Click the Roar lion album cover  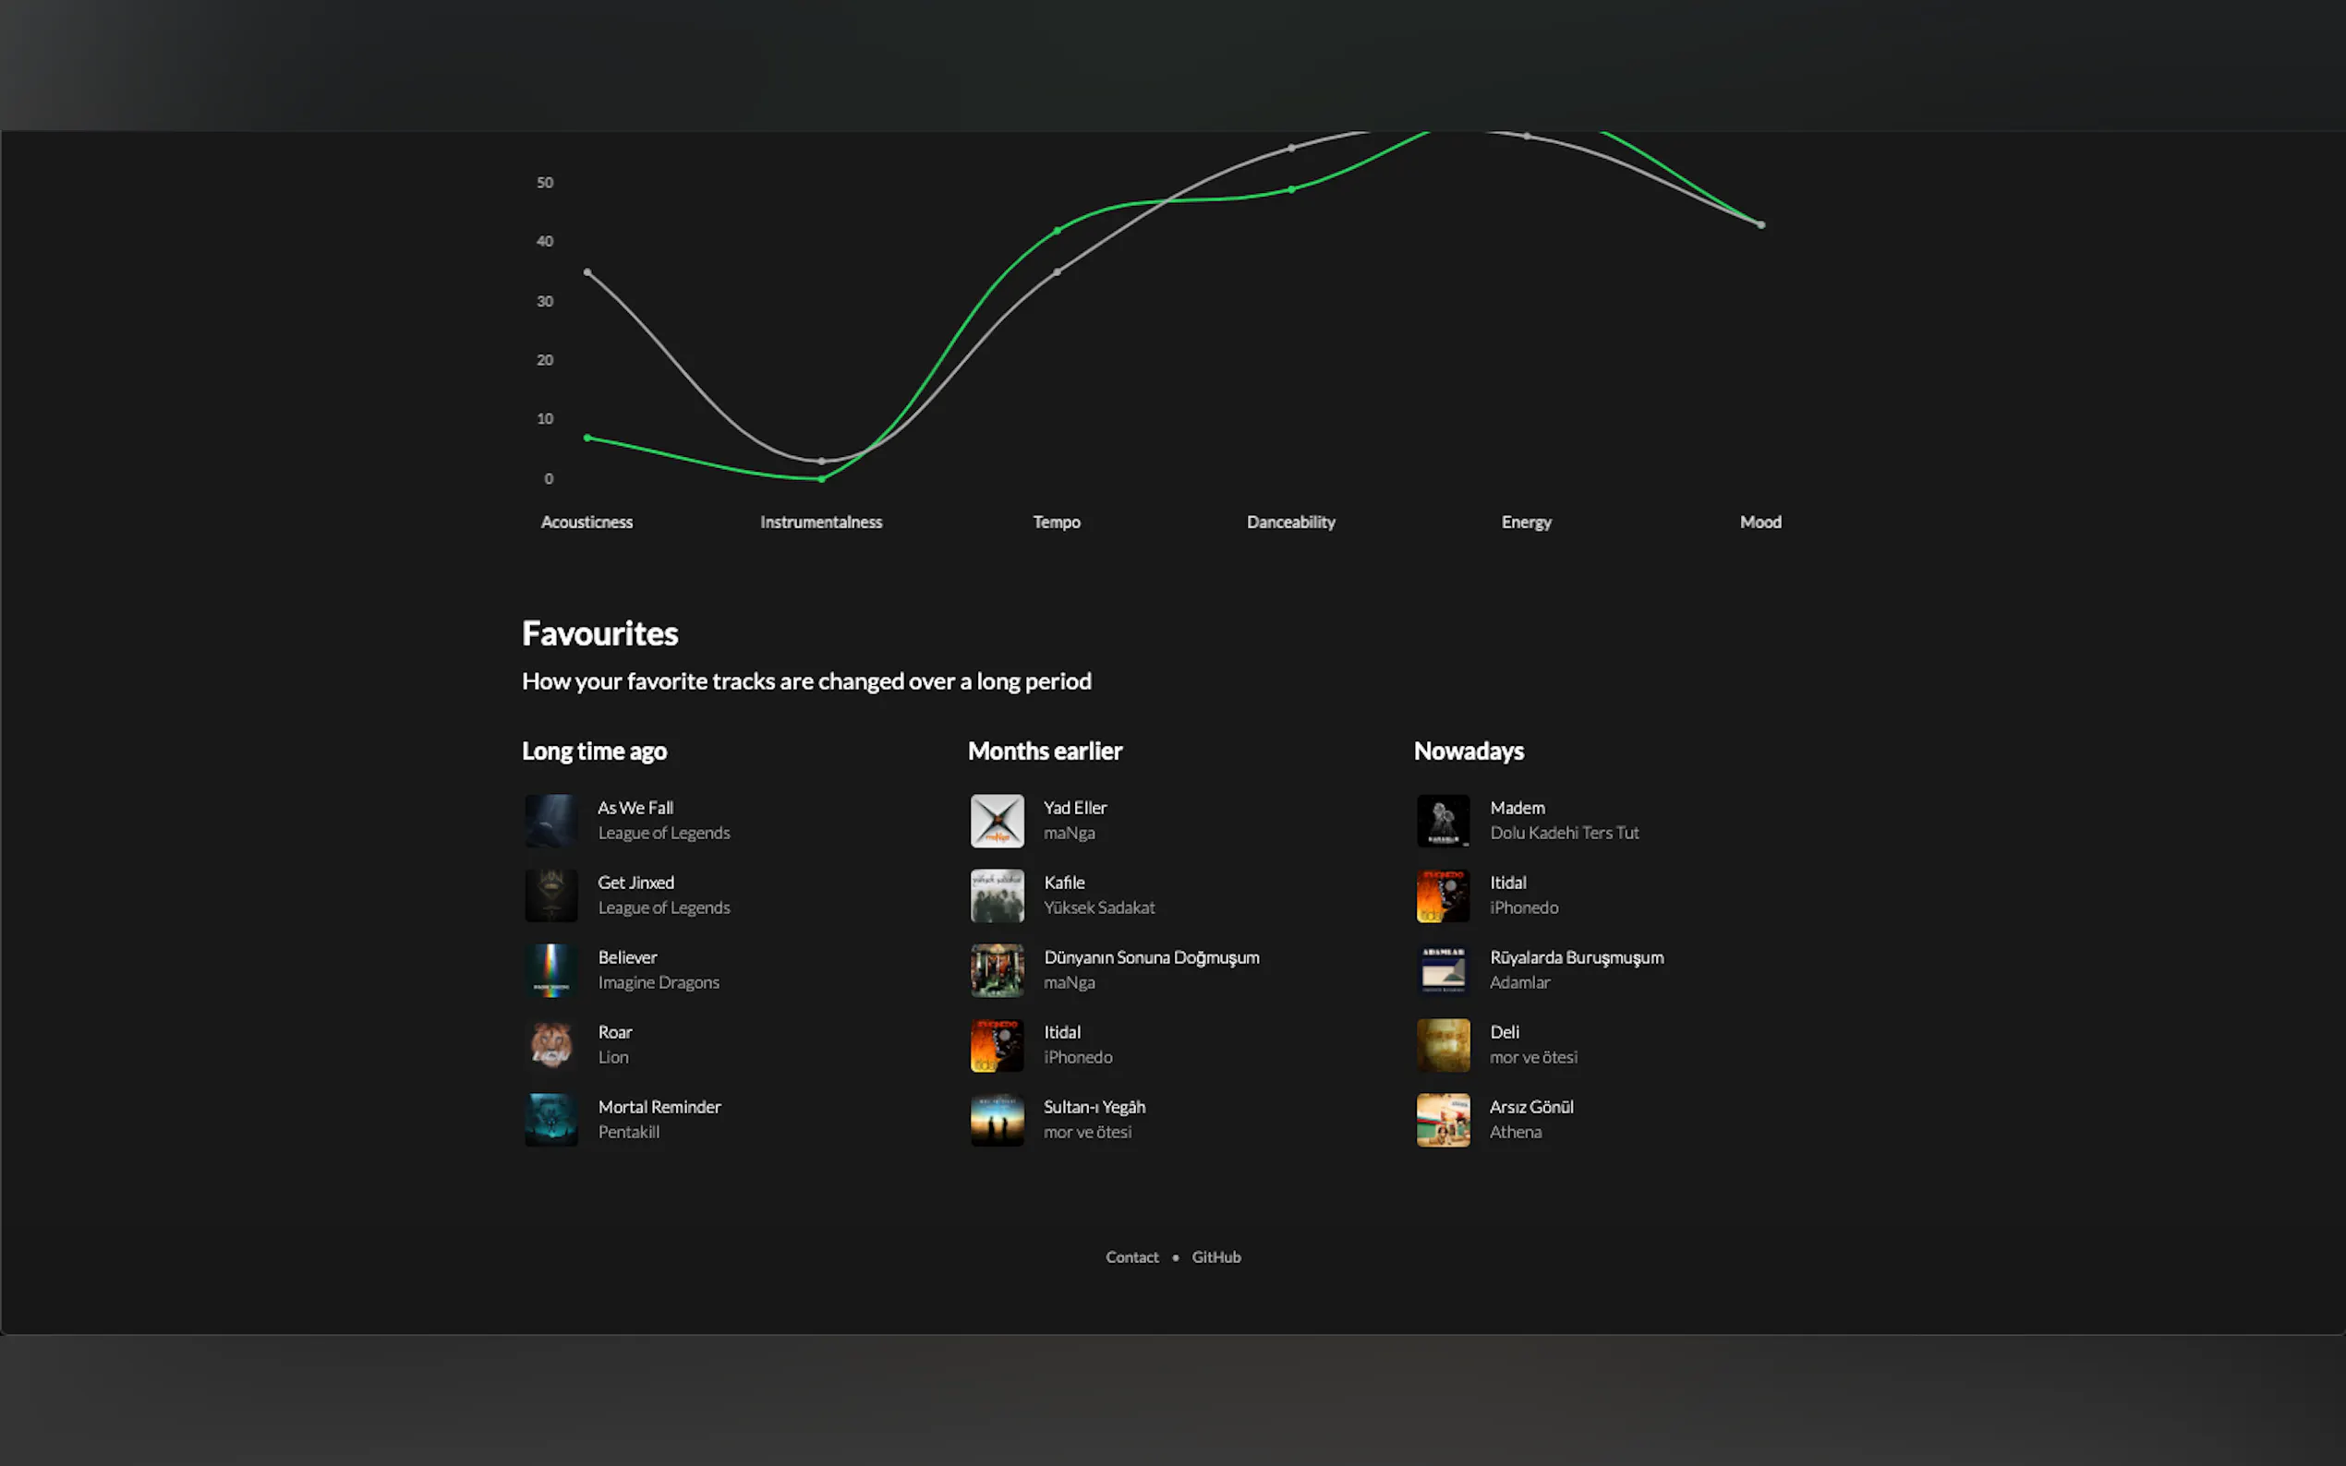550,1044
